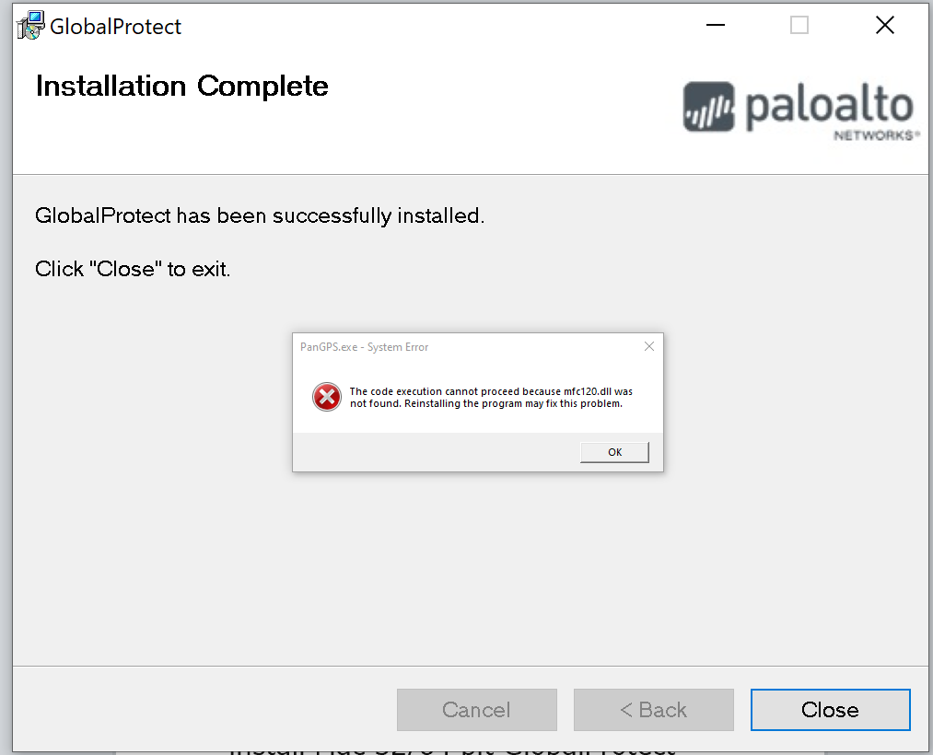The image size is (933, 755).
Task: Click the Close button to exit installer
Action: point(830,709)
